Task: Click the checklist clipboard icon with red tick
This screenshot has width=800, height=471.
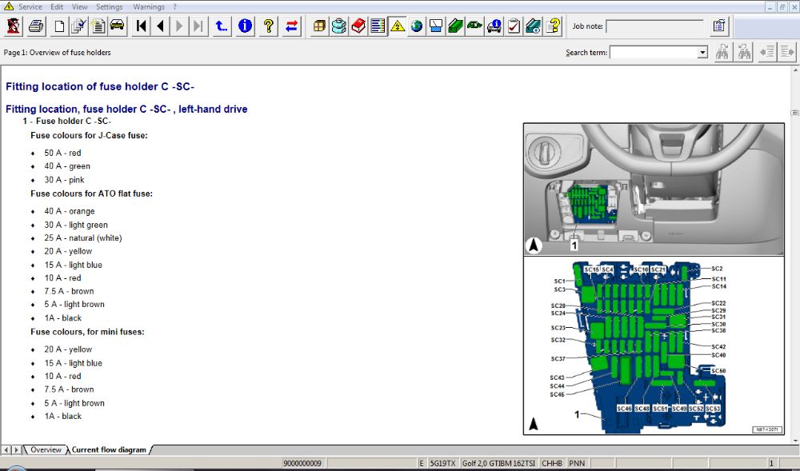Action: point(514,26)
